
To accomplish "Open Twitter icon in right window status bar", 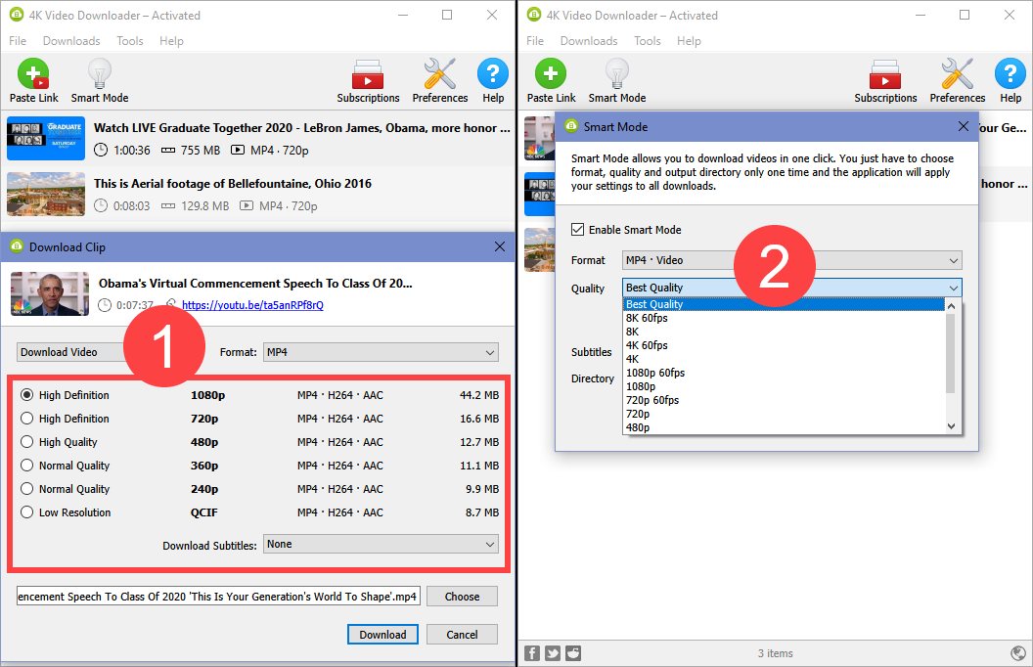I will pos(553,653).
